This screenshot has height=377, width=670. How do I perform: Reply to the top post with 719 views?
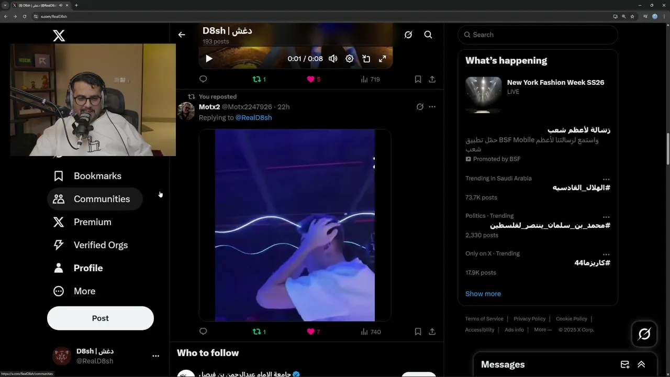pos(203,79)
